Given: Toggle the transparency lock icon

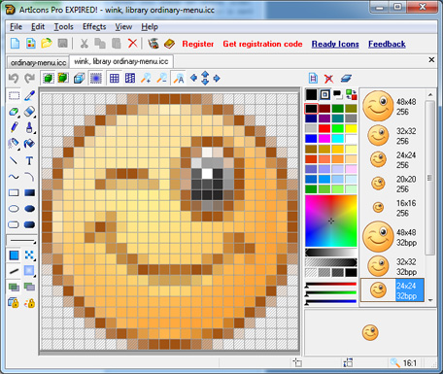Looking at the screenshot, I should click(x=14, y=303).
